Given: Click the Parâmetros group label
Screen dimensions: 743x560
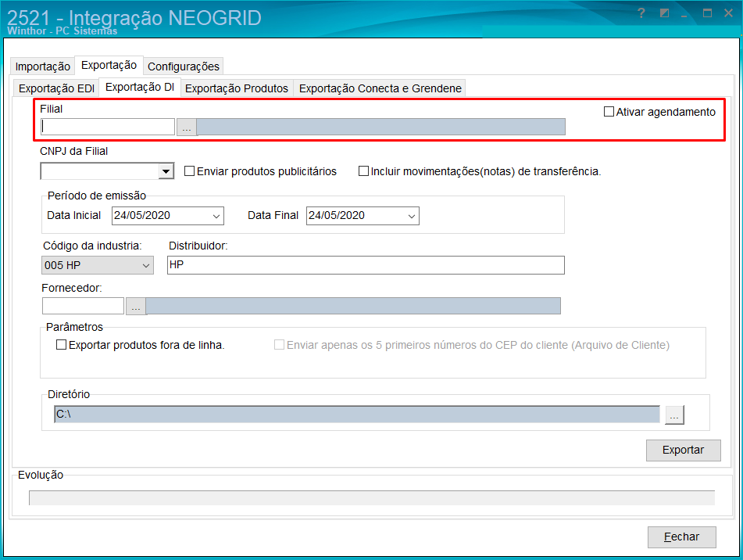Looking at the screenshot, I should pyautogui.click(x=74, y=327).
